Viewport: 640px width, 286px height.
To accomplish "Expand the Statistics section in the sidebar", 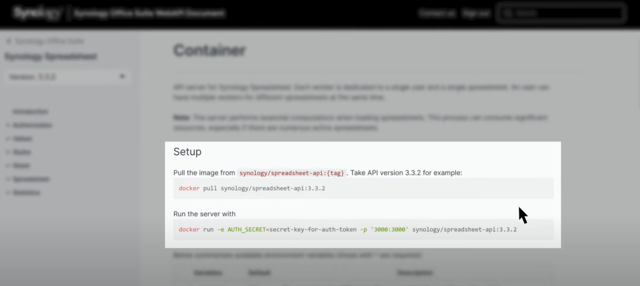I will click(8, 193).
